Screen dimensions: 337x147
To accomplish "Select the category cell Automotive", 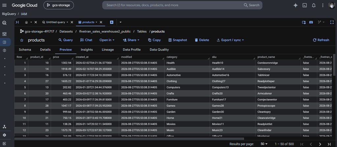I will pyautogui.click(x=187, y=75).
